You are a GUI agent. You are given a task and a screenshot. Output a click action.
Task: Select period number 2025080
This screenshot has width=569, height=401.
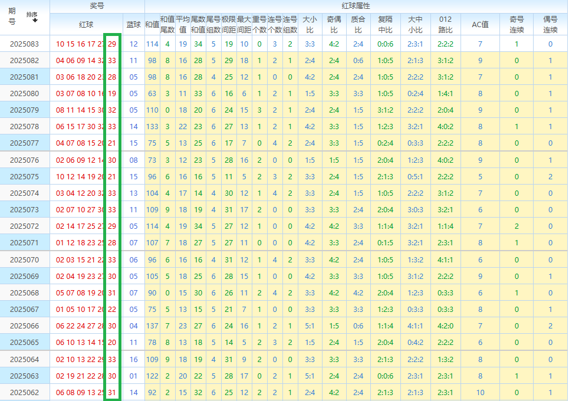pos(24,94)
